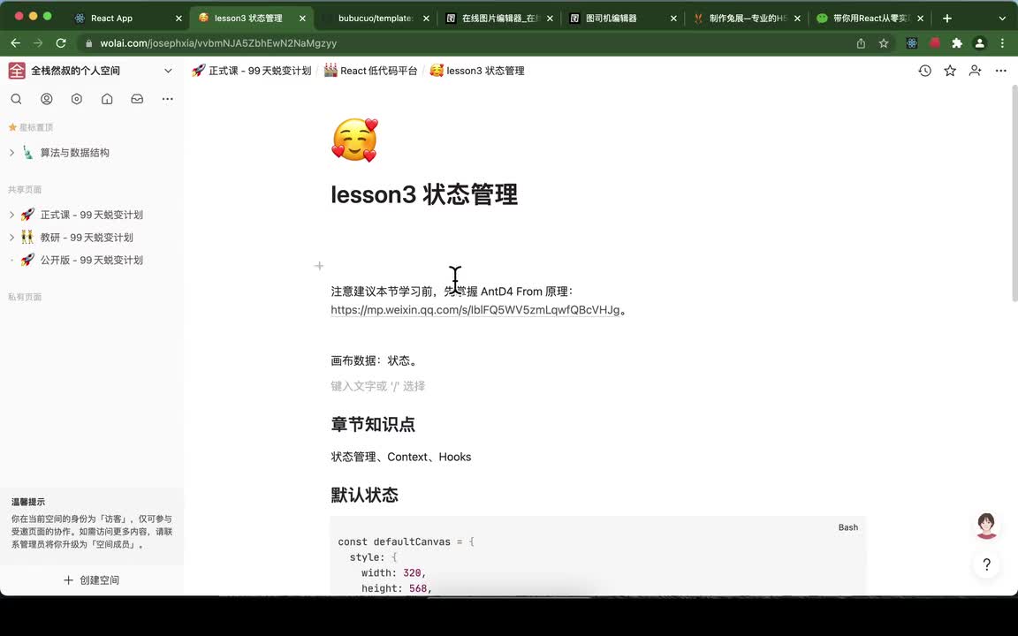Open the inbox icon in sidebar
Viewport: 1018px width, 636px height.
(x=137, y=99)
